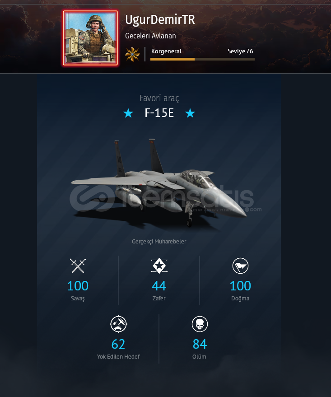Click the F-15E aircraft image
The height and width of the screenshot is (397, 331).
pyautogui.click(x=159, y=183)
